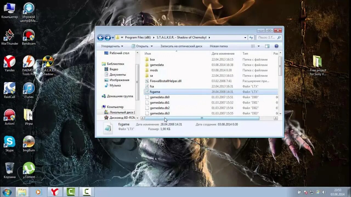Click the Explorer back navigation arrow
Screen dimensions: 351x197
(x=101, y=37)
